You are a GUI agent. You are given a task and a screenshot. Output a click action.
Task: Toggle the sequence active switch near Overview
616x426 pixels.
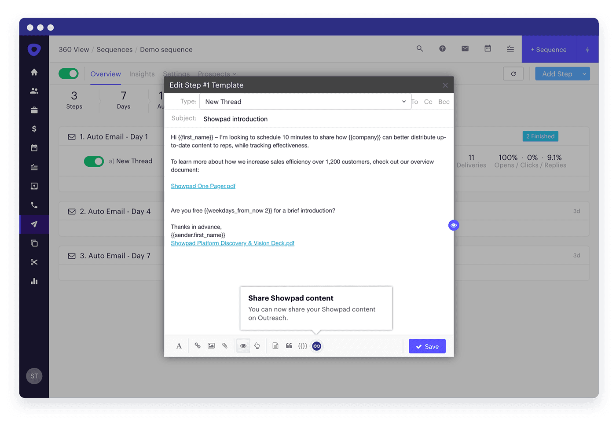click(x=69, y=73)
